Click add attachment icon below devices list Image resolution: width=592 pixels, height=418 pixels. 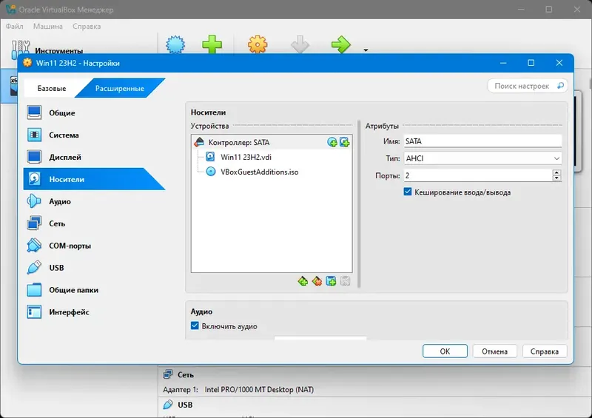[x=331, y=281]
